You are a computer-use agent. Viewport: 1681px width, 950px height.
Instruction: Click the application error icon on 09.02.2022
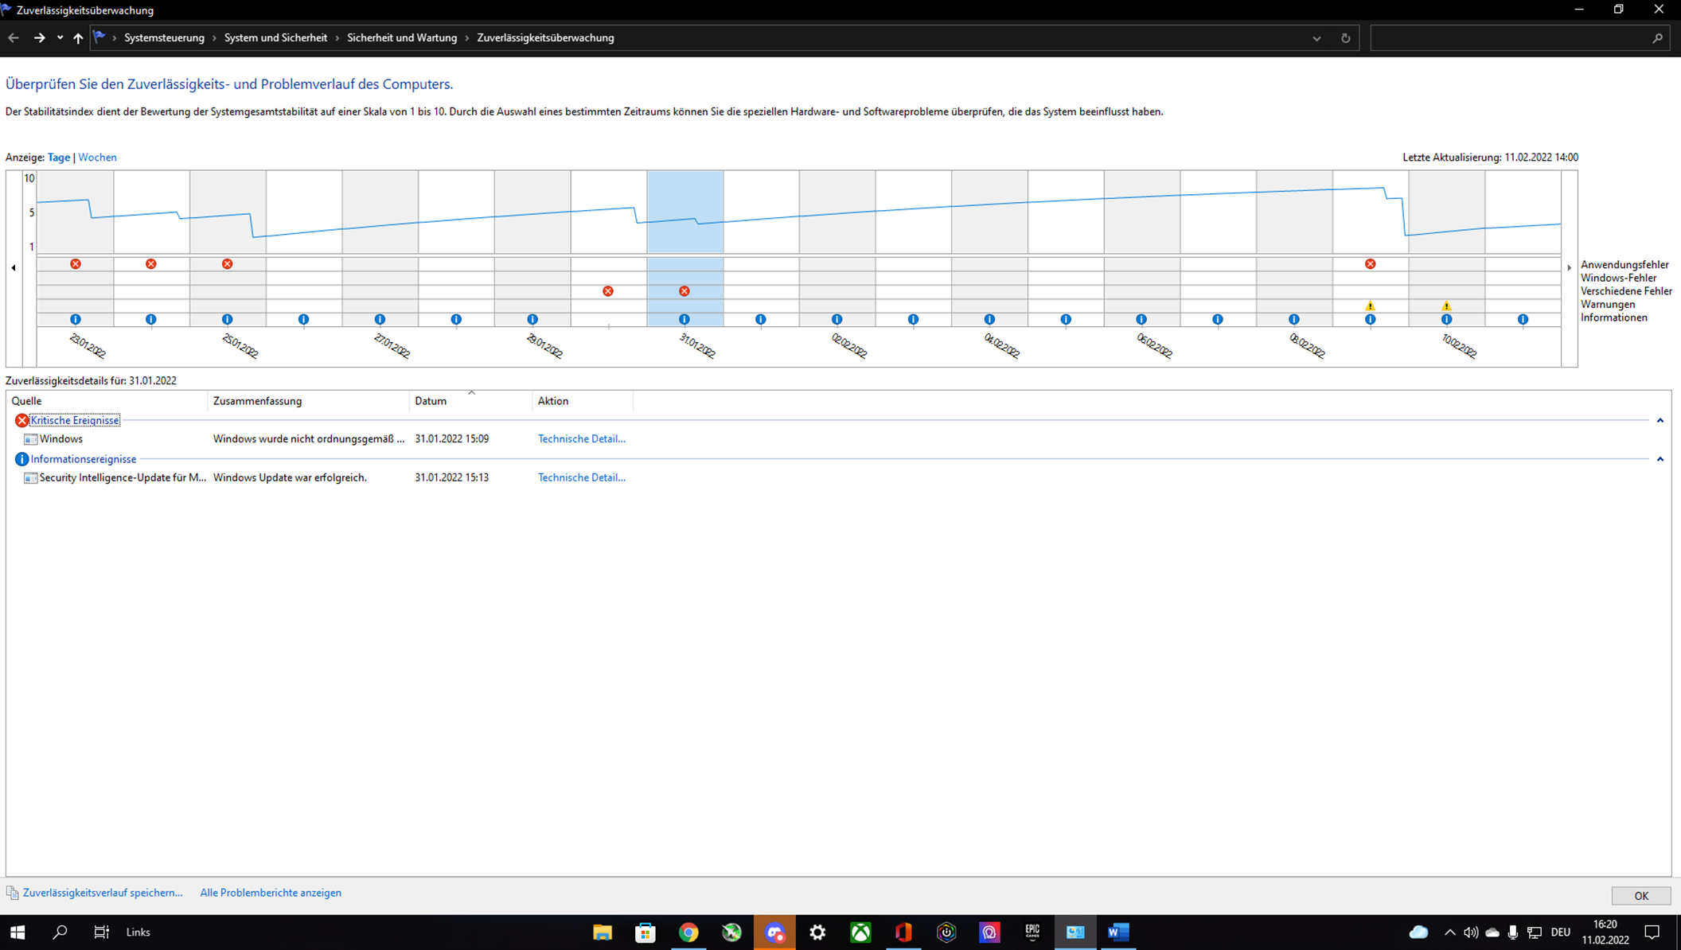point(1370,264)
